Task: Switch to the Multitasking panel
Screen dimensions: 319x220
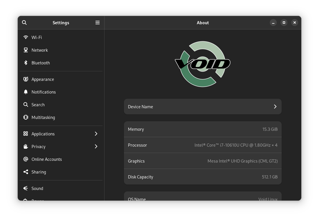Action: (61, 117)
